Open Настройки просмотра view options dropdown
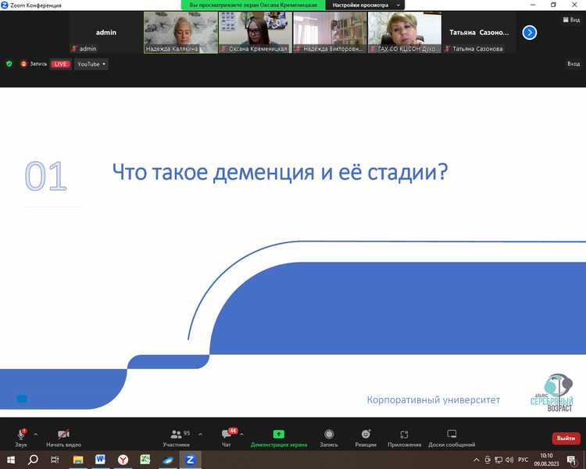This screenshot has width=586, height=469. (366, 5)
